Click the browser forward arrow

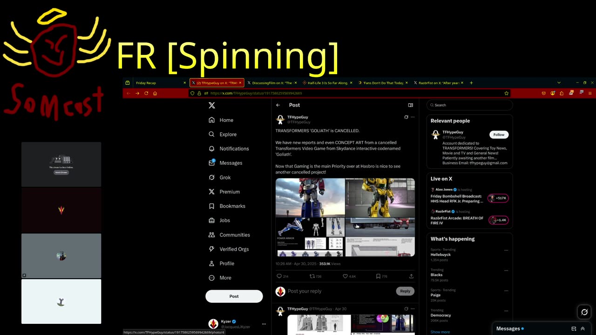pyautogui.click(x=137, y=93)
